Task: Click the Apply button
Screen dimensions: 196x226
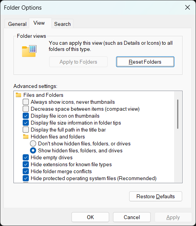Action: click(173, 217)
